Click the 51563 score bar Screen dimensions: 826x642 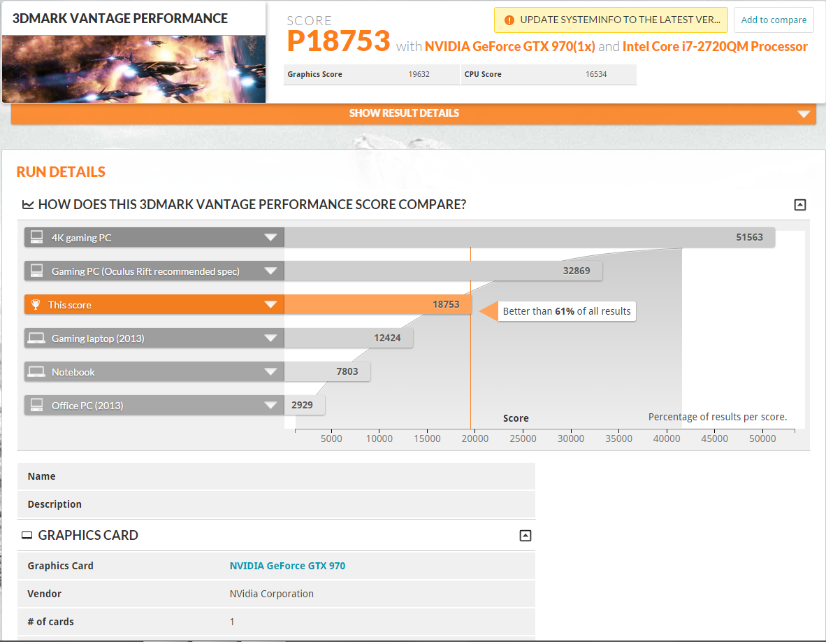[530, 237]
